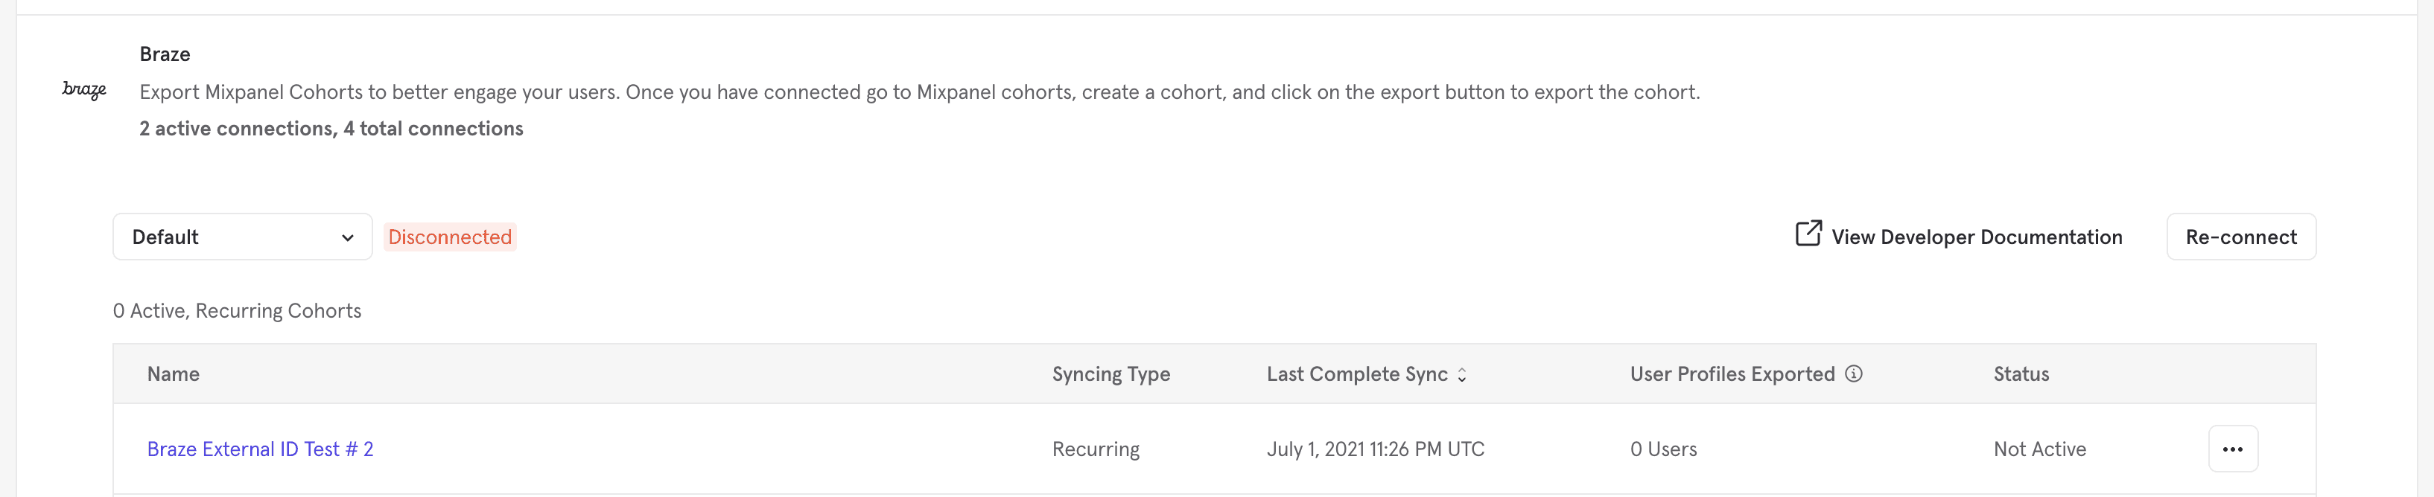Open Braze External ID Test # 2 cohort
Image resolution: width=2434 pixels, height=497 pixels.
point(260,450)
